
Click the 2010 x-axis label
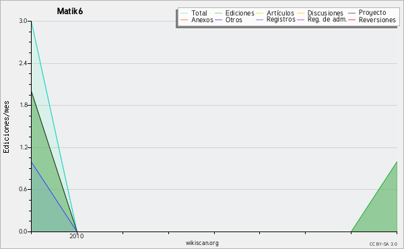(77, 236)
